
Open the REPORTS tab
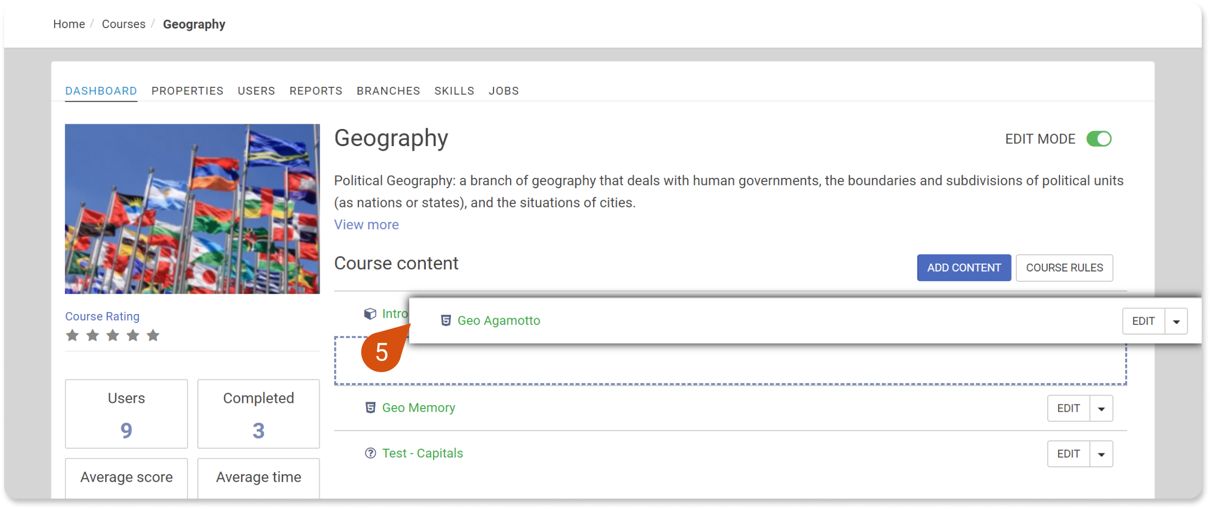[x=316, y=91]
